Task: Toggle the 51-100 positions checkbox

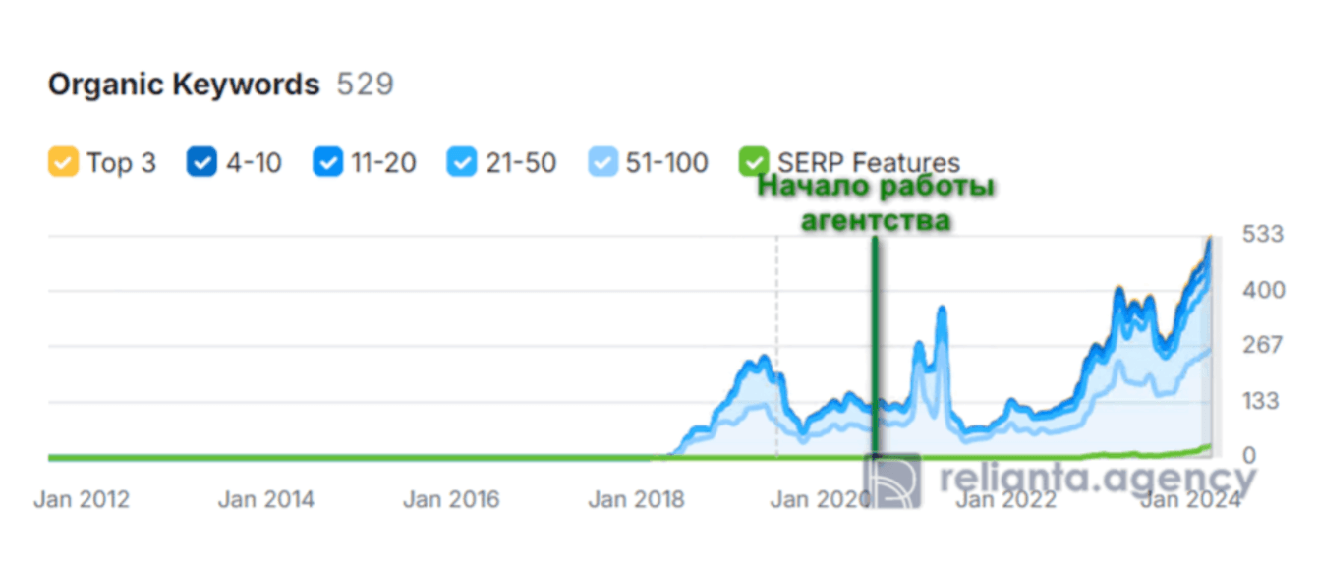Action: click(x=603, y=162)
